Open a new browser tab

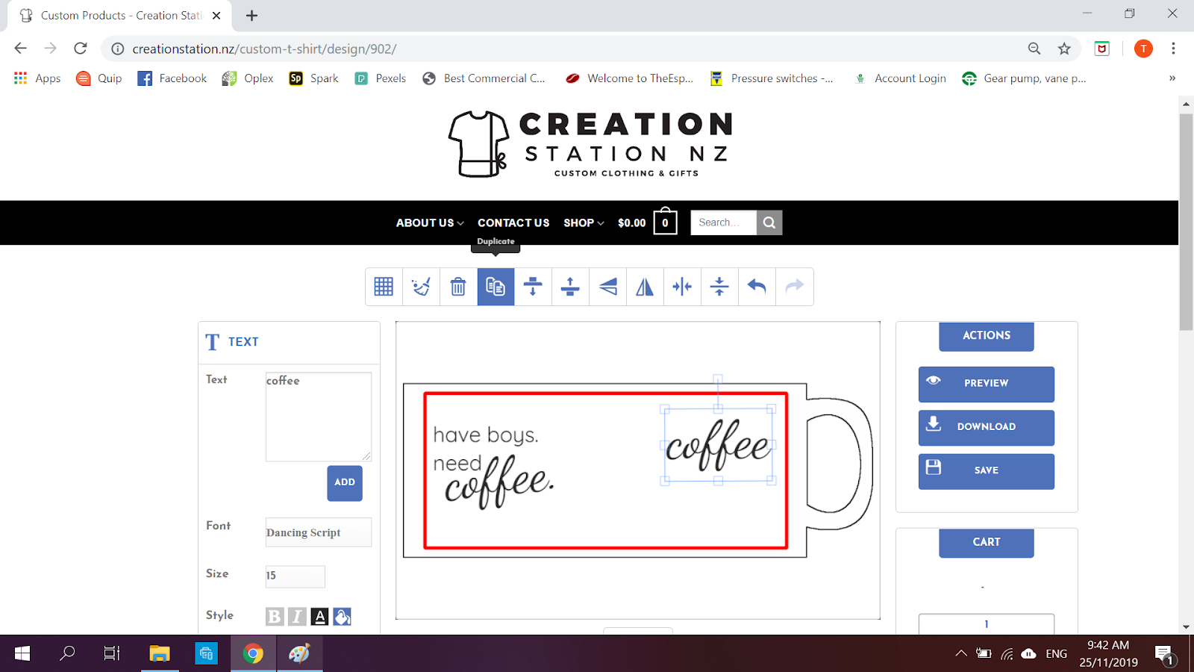pyautogui.click(x=251, y=16)
